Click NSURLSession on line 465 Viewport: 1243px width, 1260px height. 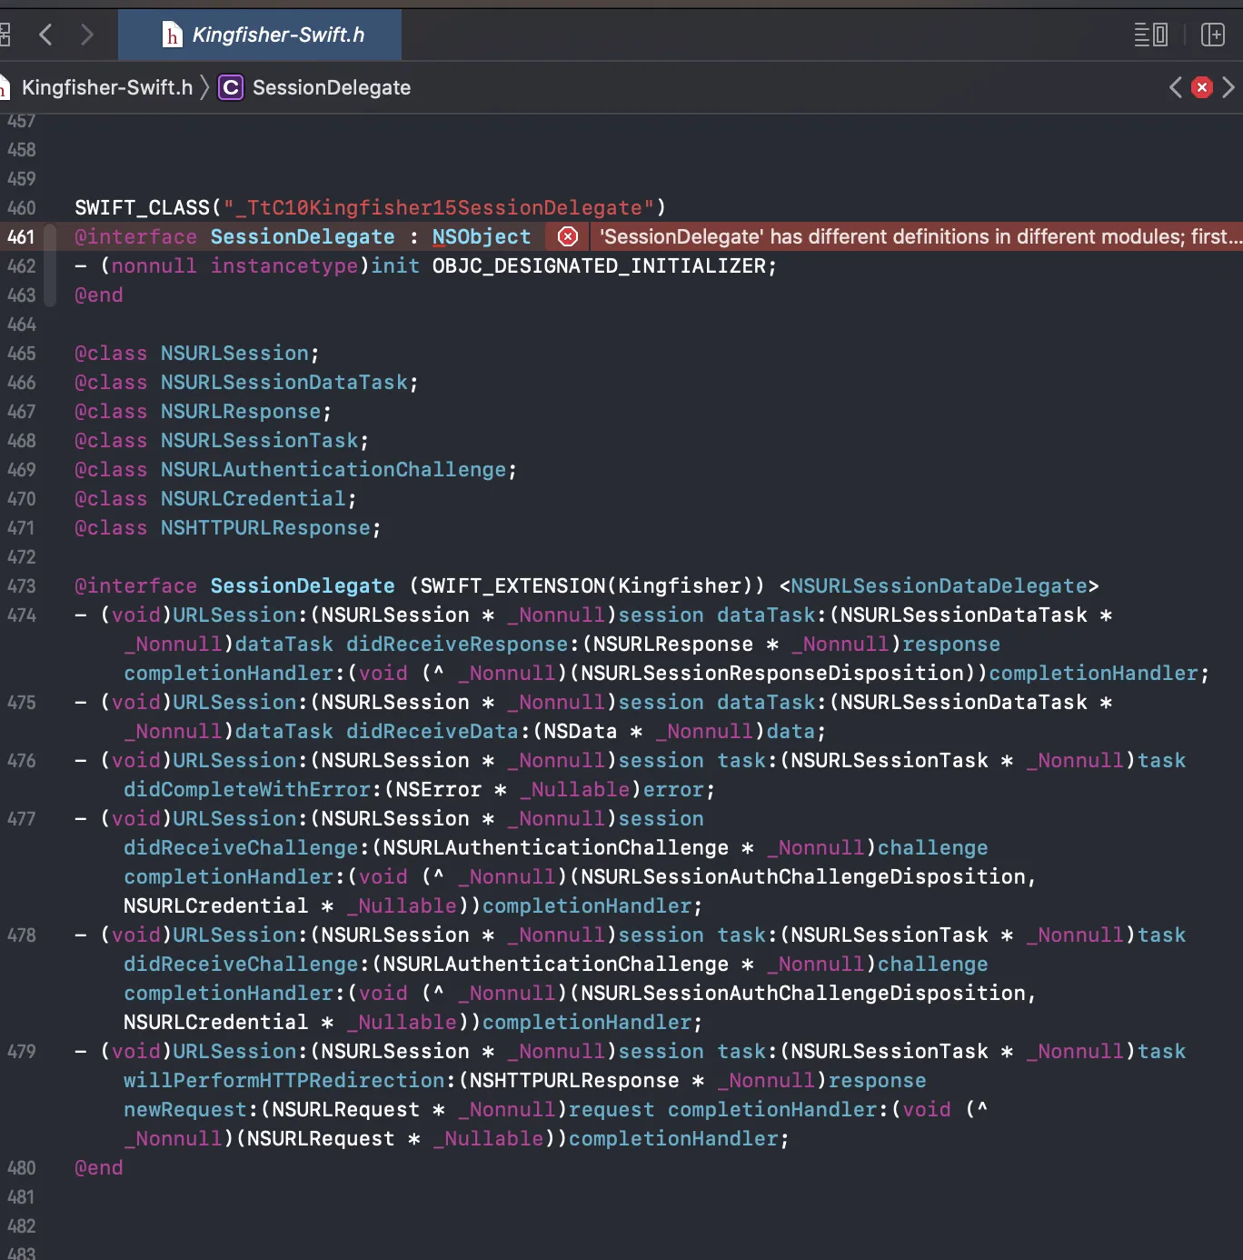tap(234, 354)
